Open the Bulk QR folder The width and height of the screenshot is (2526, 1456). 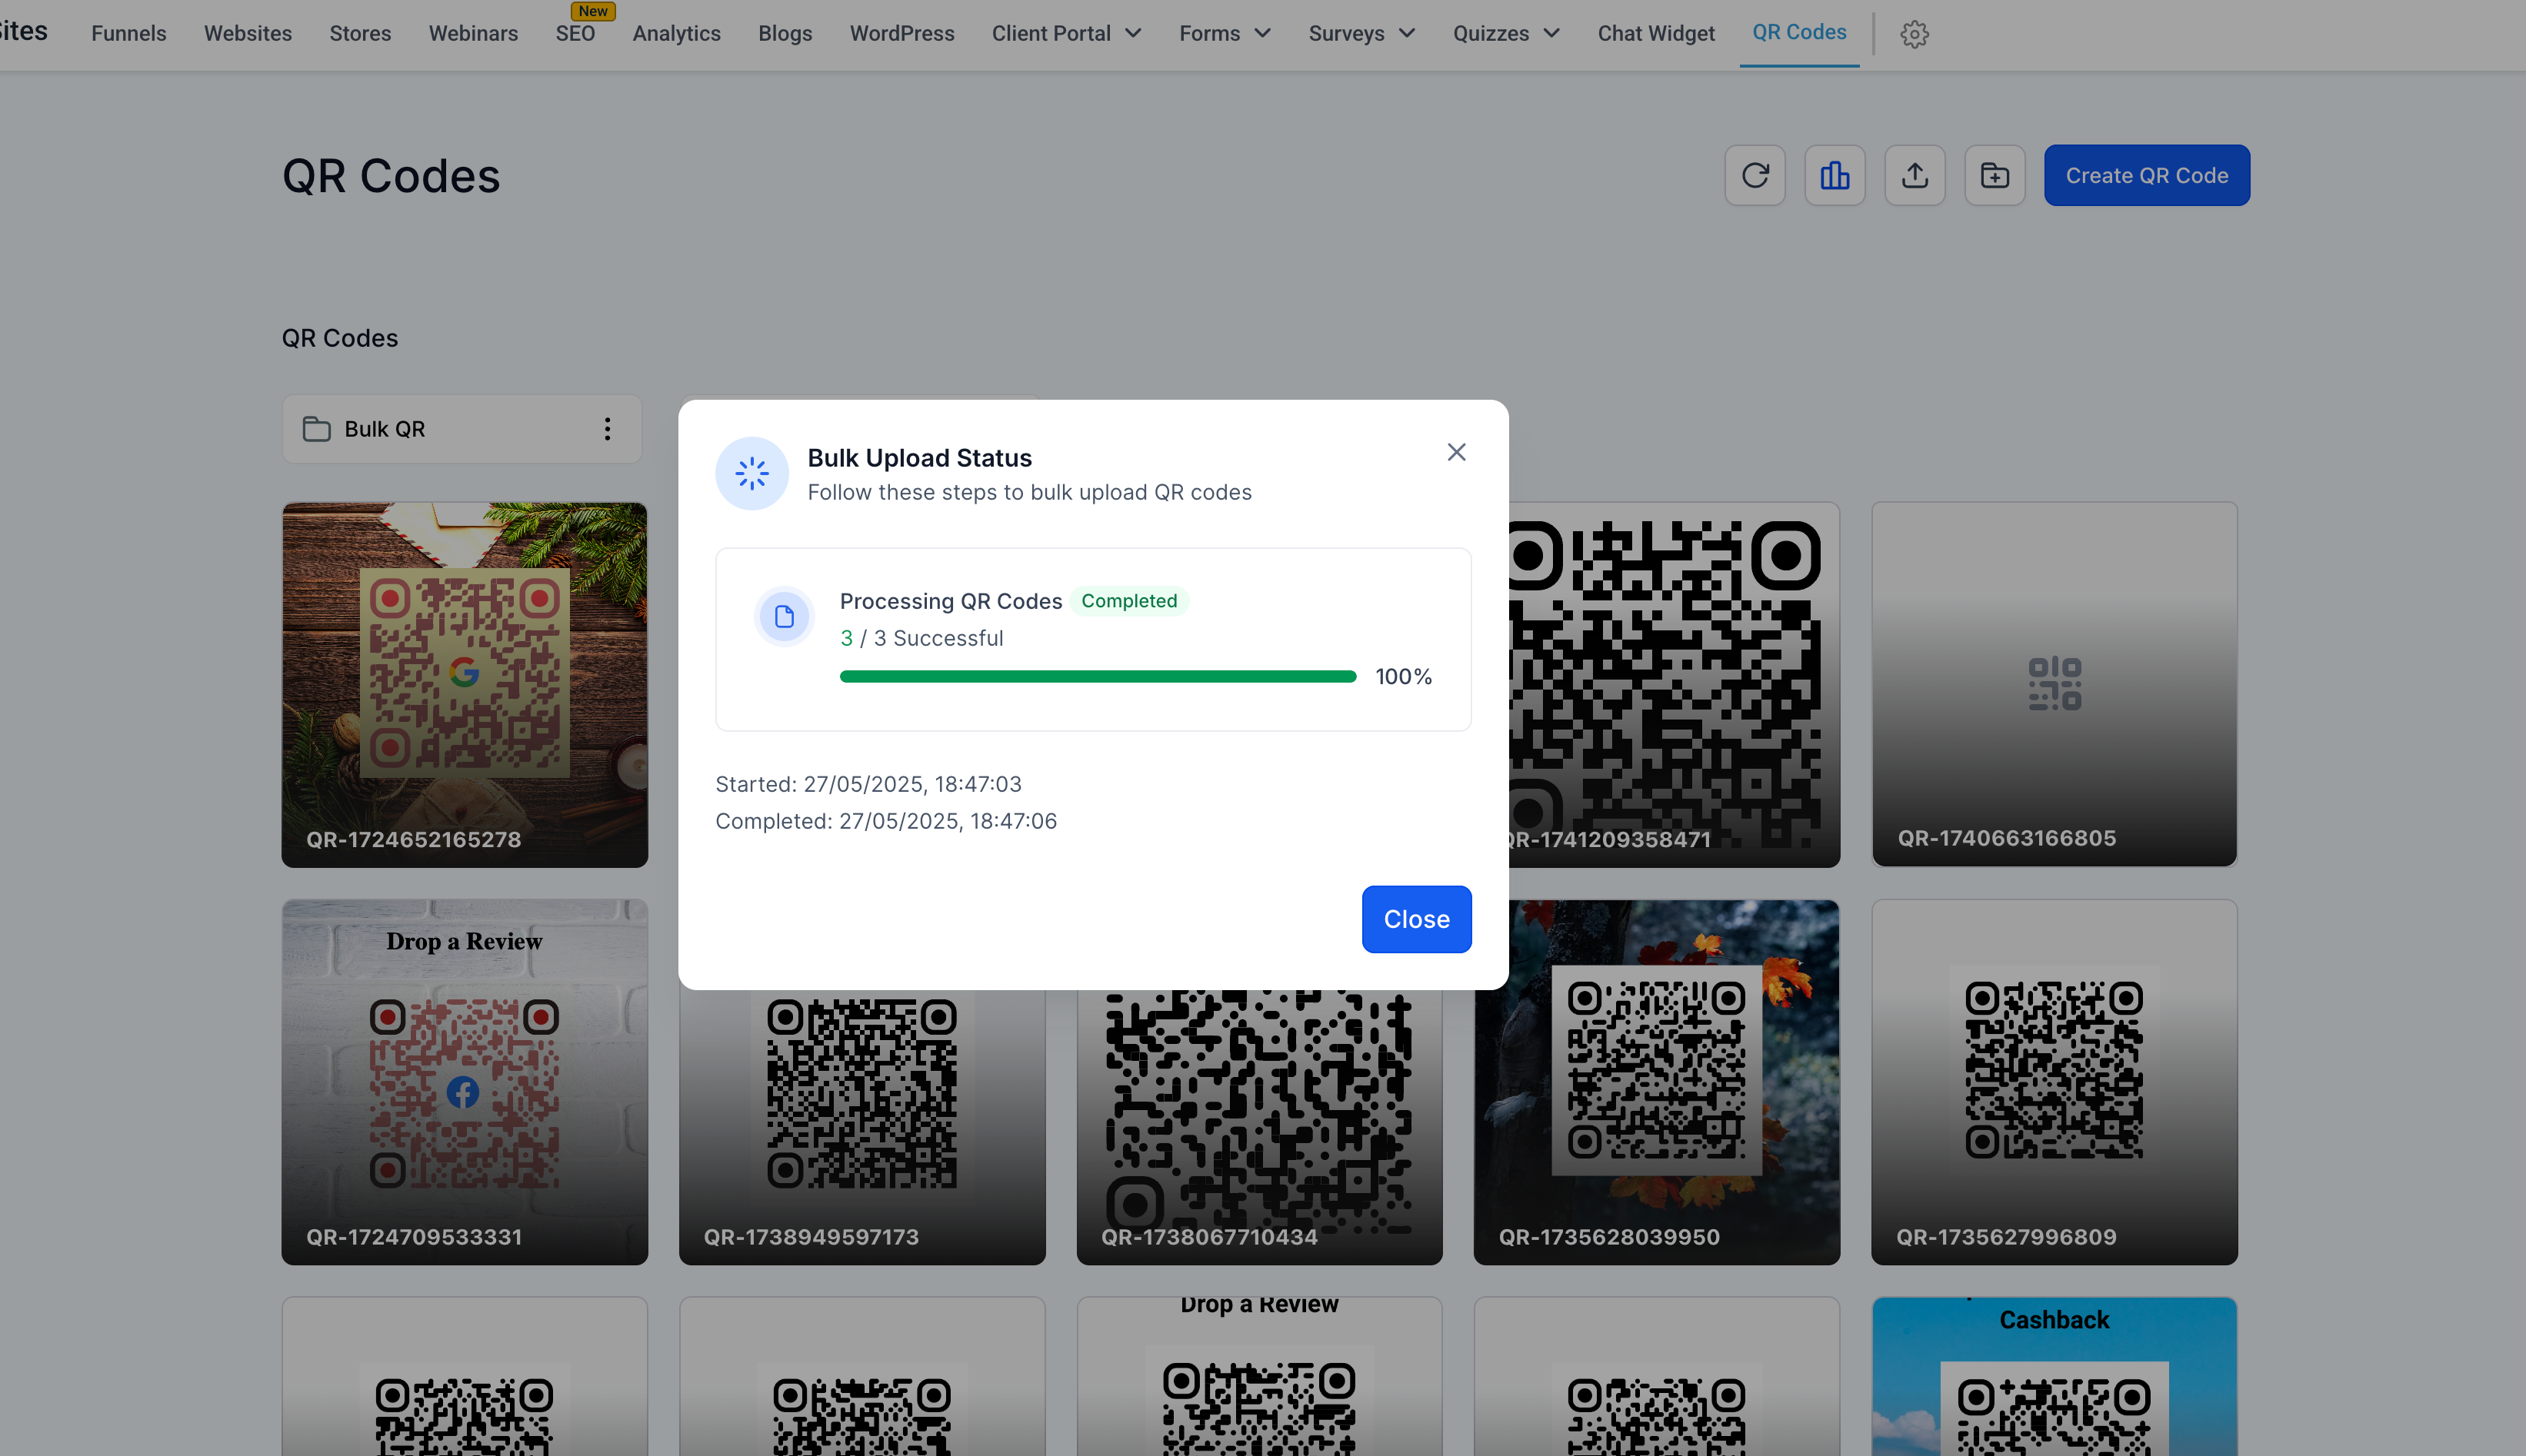click(385, 429)
